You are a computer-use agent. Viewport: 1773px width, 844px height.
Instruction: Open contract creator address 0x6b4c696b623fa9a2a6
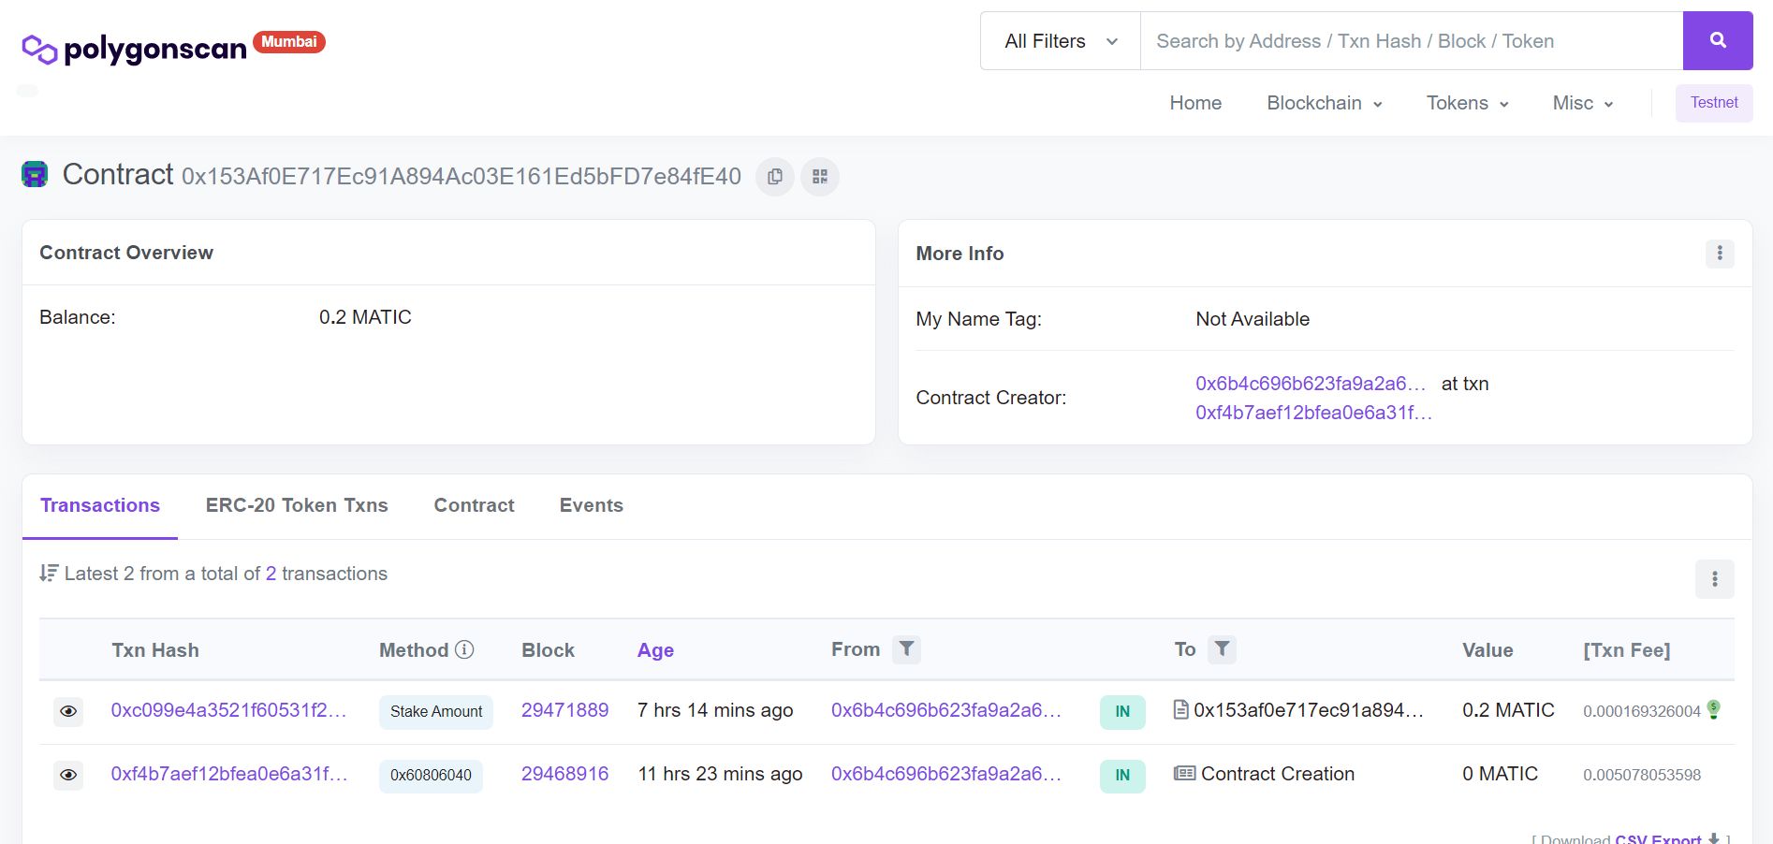tap(1311, 384)
